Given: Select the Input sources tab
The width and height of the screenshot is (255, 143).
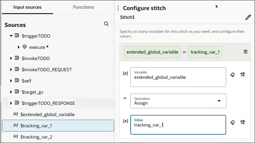Looking at the screenshot, I should (x=27, y=7).
